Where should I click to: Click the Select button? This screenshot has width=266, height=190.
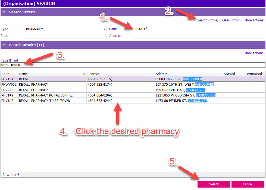pos(214,184)
